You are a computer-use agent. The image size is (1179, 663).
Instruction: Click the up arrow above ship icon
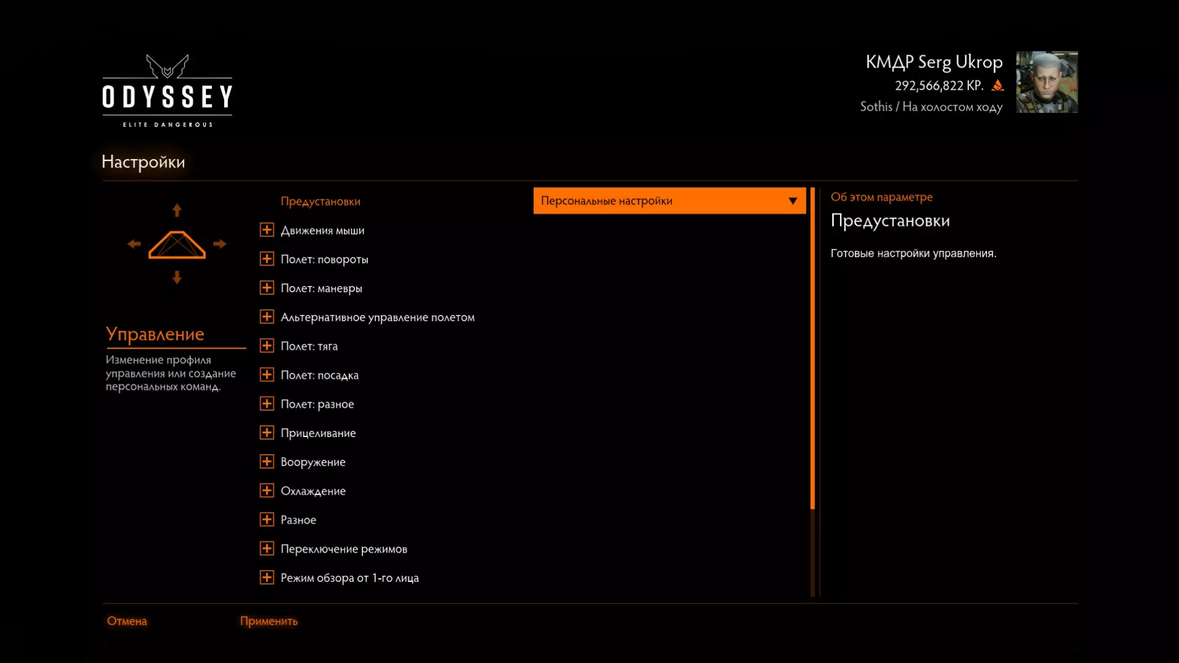point(177,211)
